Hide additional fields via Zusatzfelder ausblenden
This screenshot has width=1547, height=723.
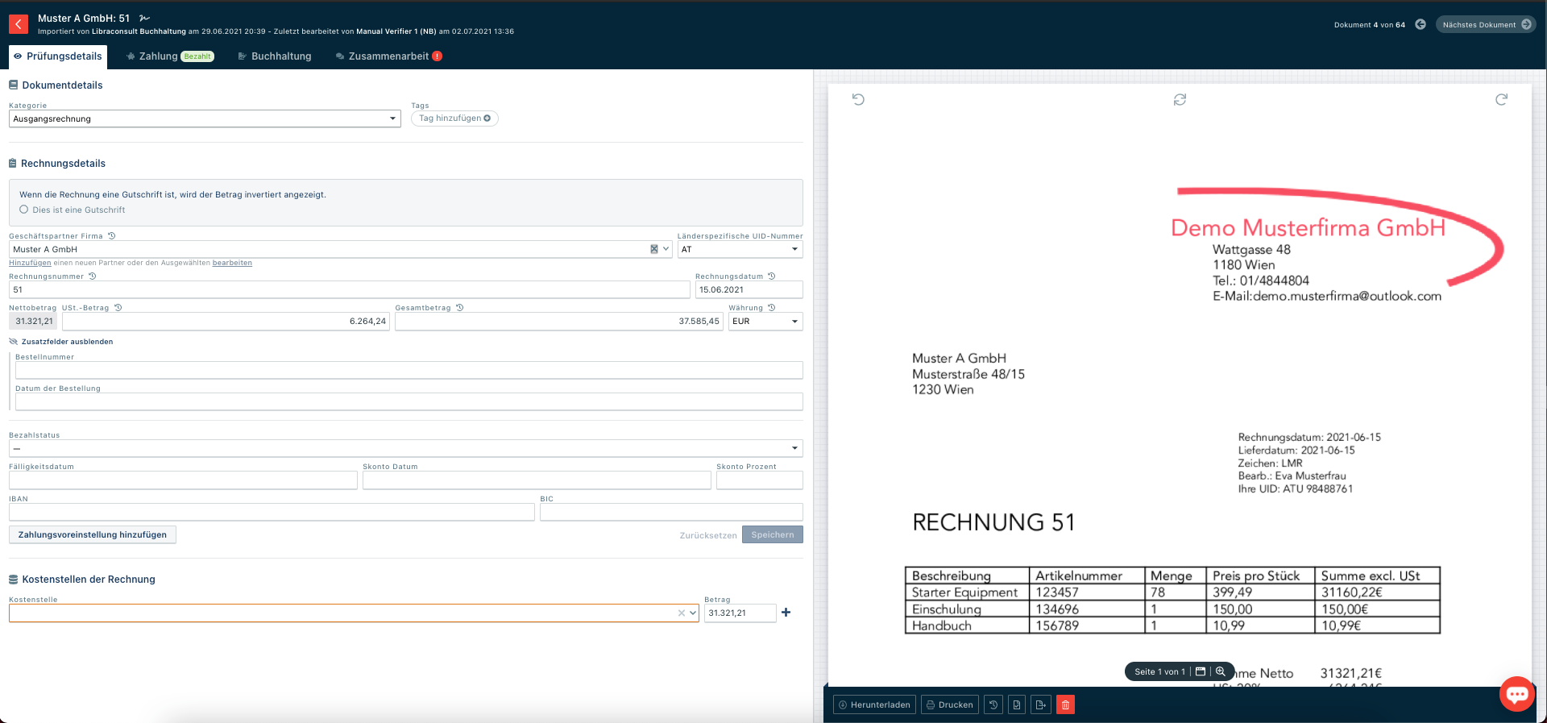[x=67, y=342]
